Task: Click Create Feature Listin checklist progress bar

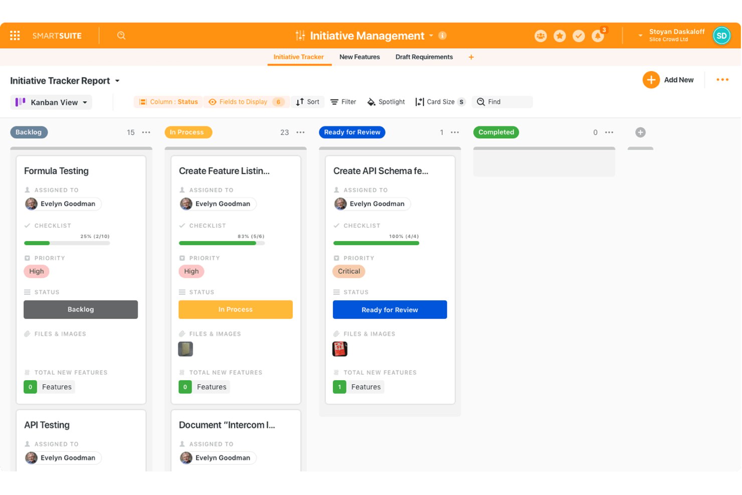Action: tap(222, 243)
